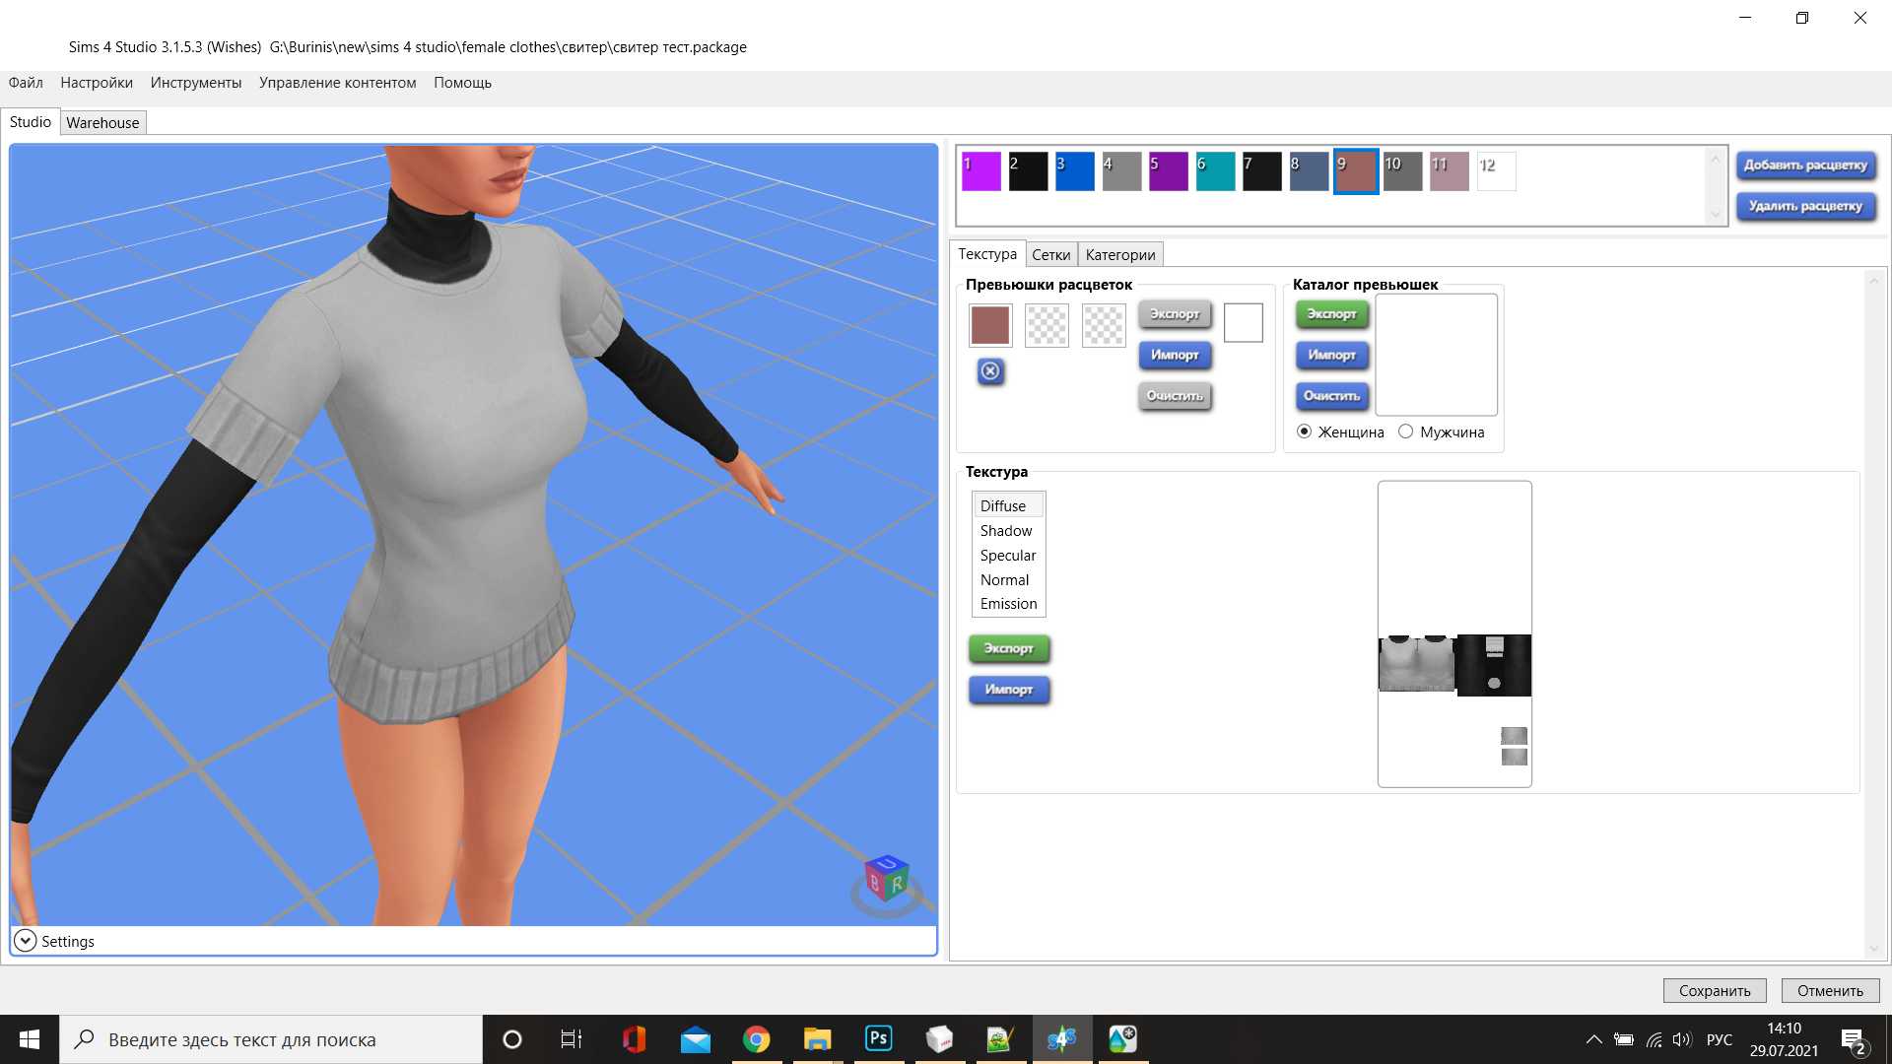Select the blue swatch number 3
This screenshot has height=1064, width=1892.
pyautogui.click(x=1074, y=171)
